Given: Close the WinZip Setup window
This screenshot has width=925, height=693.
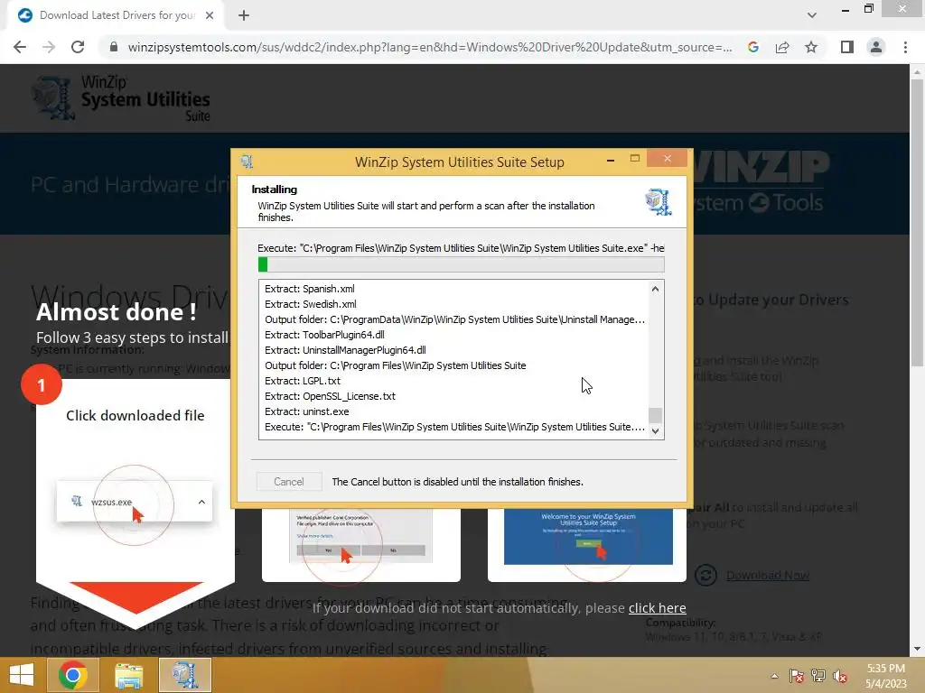Looking at the screenshot, I should tap(668, 159).
